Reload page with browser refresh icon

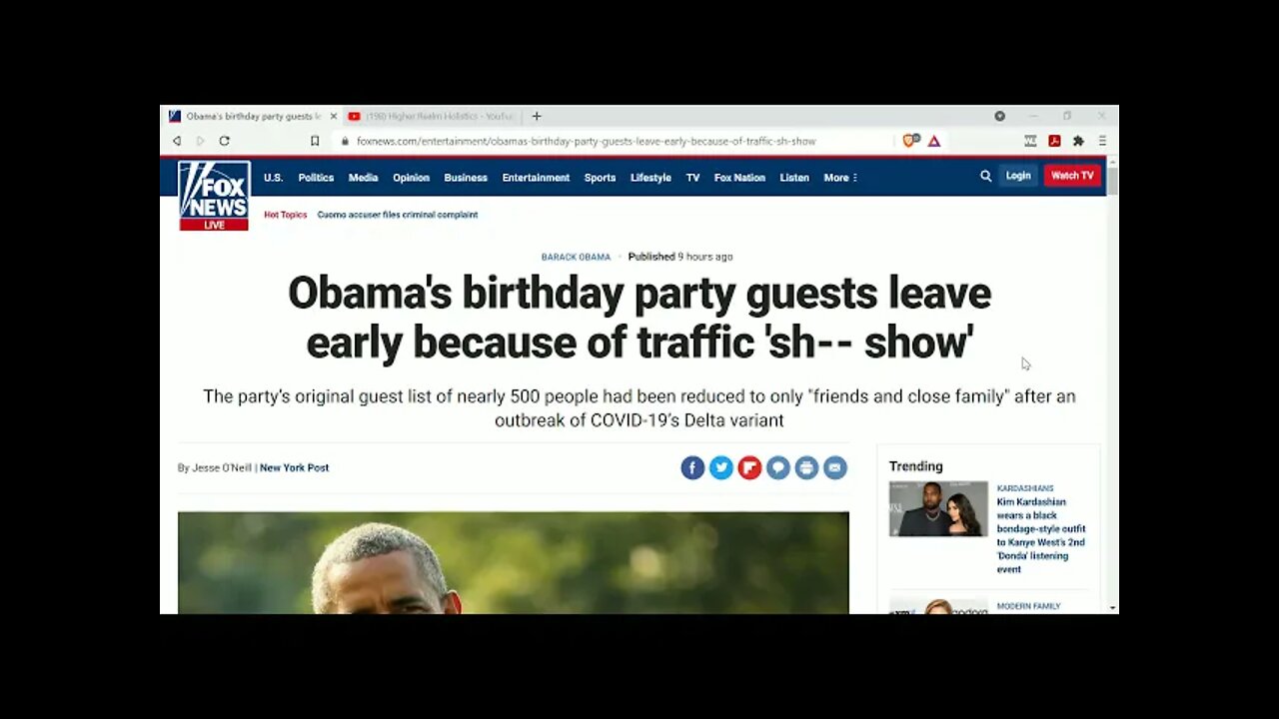coord(225,141)
